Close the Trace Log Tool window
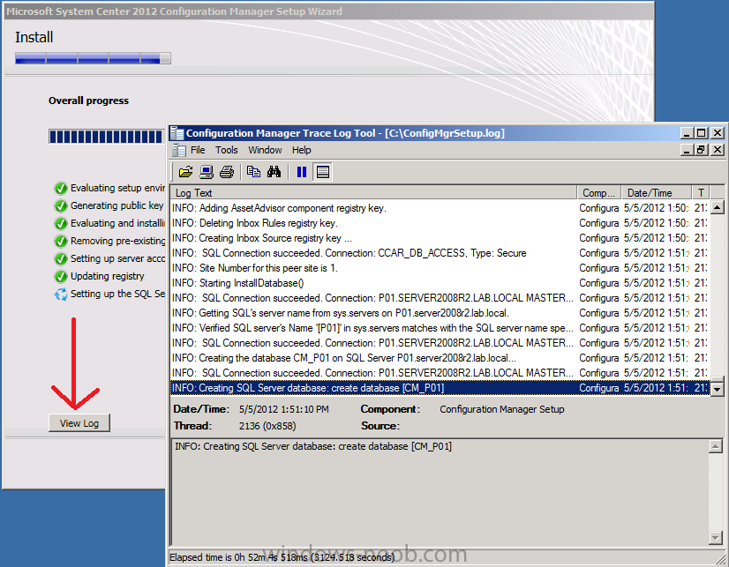 point(718,133)
